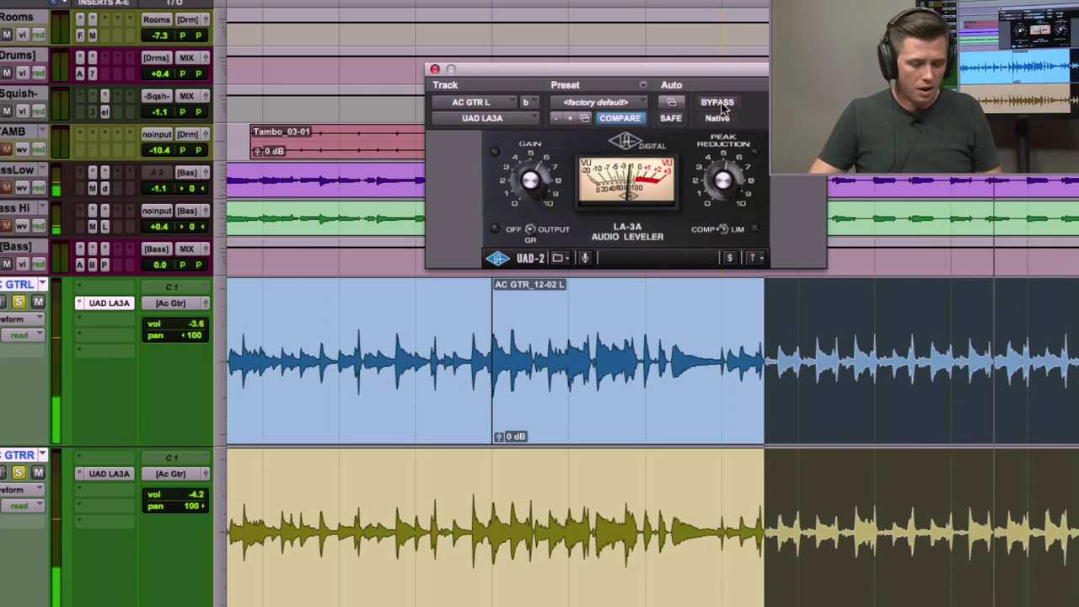Open AC GTRL track name dropdown arrow
The image size is (1079, 607).
coord(42,285)
